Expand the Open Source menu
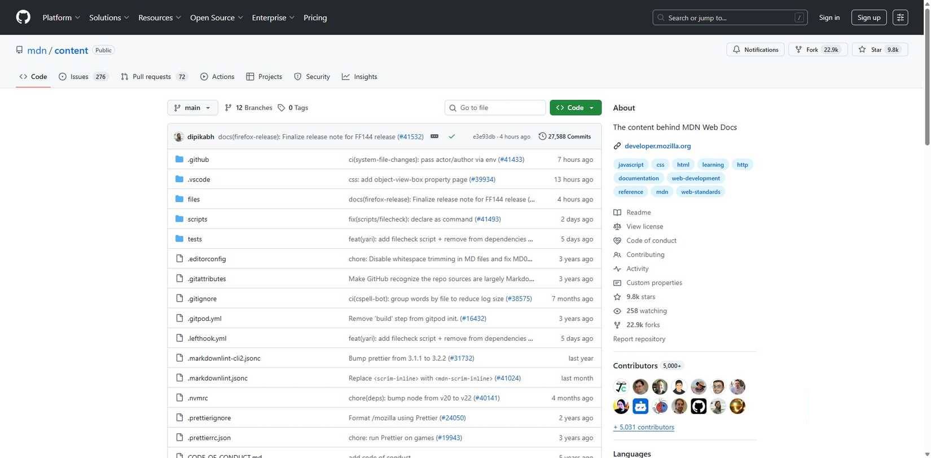The height and width of the screenshot is (458, 931). coord(217,17)
